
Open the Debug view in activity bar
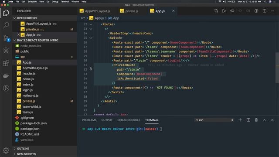coord(6,51)
